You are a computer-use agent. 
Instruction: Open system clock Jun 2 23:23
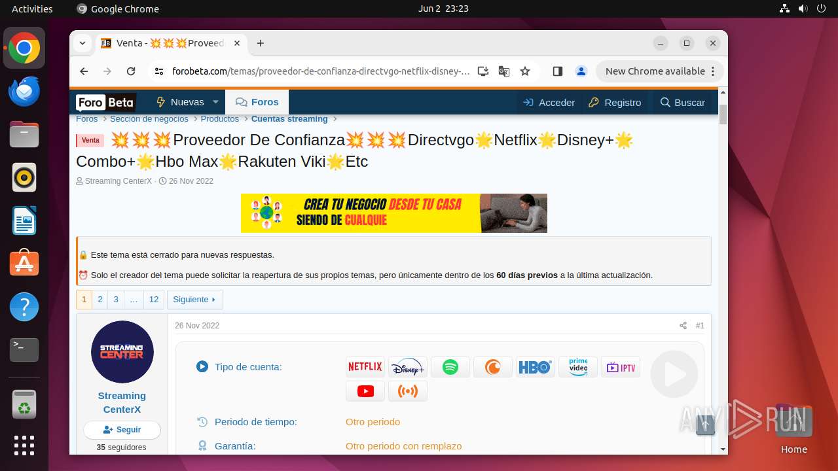click(x=443, y=9)
